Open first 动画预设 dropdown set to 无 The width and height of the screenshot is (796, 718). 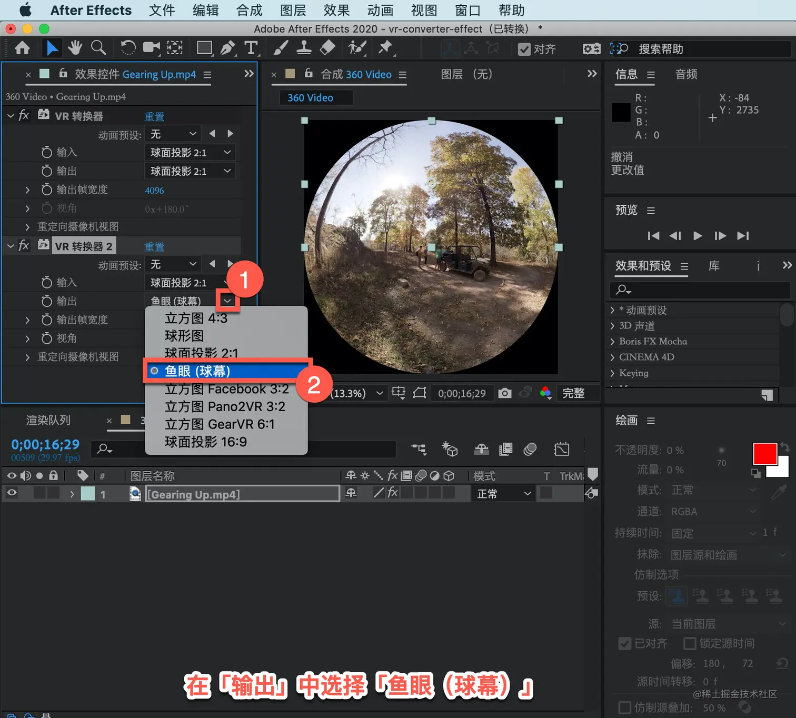coord(173,134)
